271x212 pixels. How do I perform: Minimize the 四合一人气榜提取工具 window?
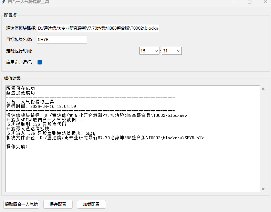(234, 2)
